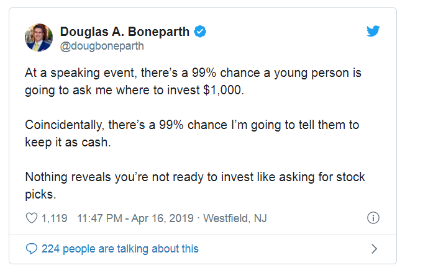Image resolution: width=446 pixels, height=268 pixels.
Task: Click the 1,119 likes count
Action: coord(54,218)
